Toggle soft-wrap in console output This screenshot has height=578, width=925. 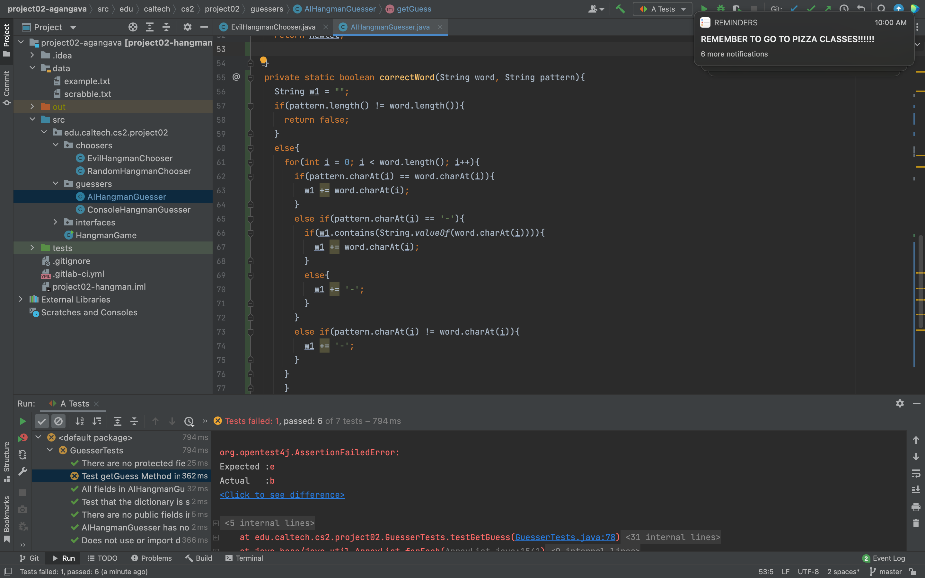(x=916, y=474)
